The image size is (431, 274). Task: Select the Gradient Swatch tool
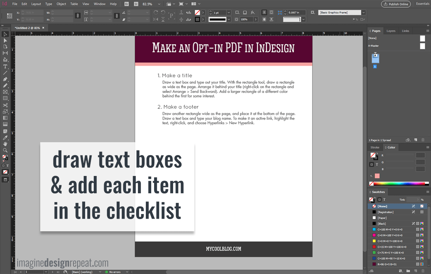click(x=5, y=118)
